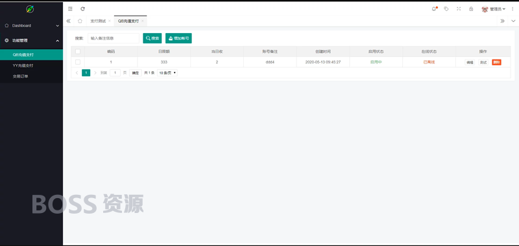Select YY充值支付 in the sidebar
This screenshot has width=519, height=246.
point(31,65)
